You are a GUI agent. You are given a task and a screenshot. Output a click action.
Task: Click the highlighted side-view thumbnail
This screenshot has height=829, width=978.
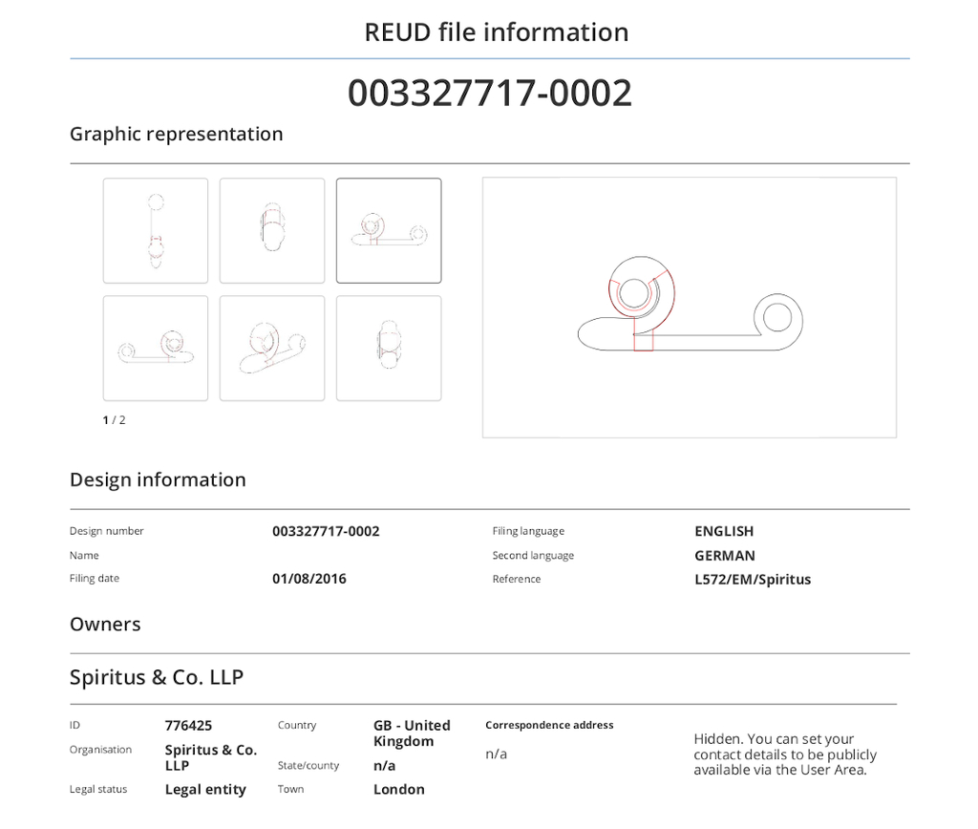point(389,231)
